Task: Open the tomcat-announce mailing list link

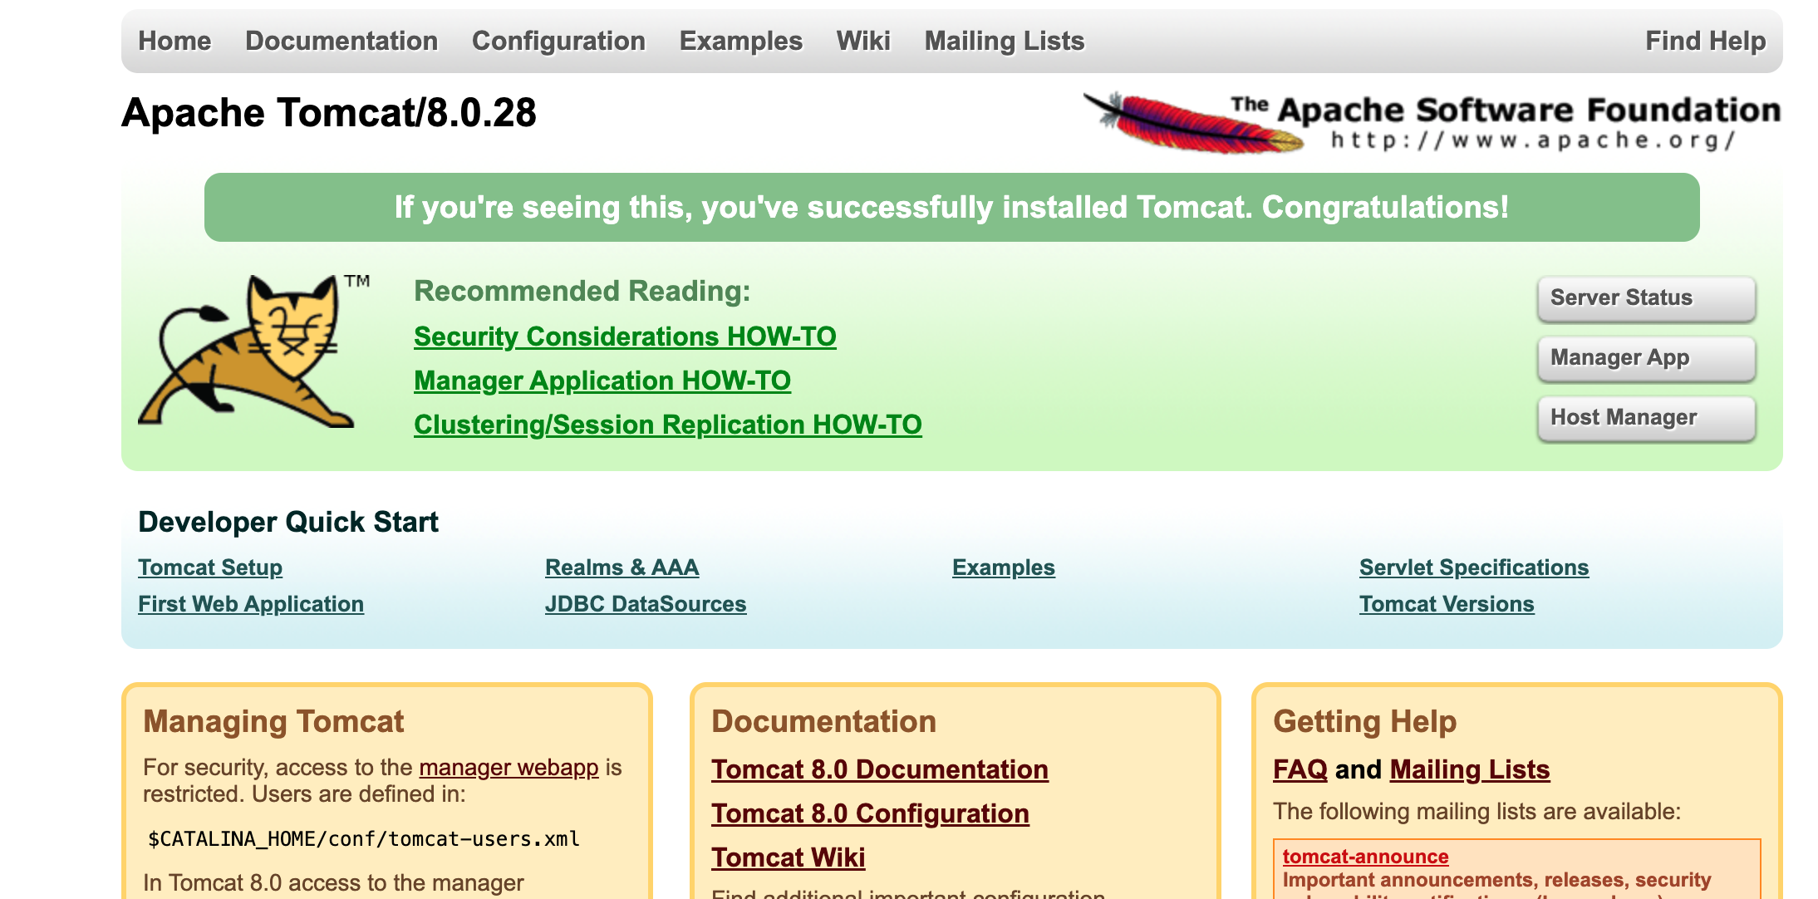Action: [x=1365, y=857]
